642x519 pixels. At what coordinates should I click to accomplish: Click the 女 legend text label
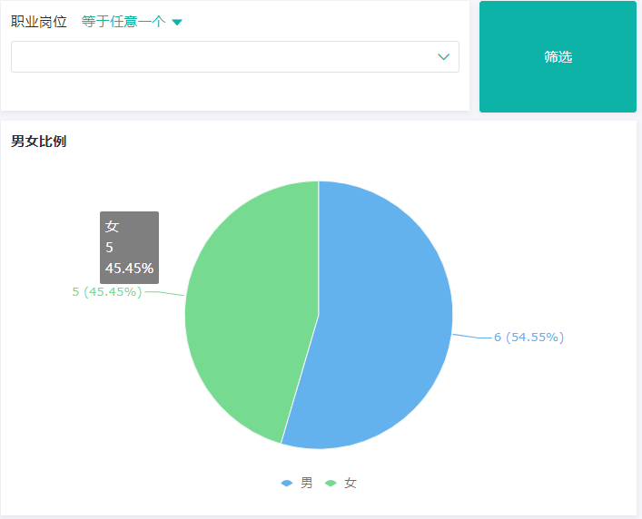tap(351, 484)
